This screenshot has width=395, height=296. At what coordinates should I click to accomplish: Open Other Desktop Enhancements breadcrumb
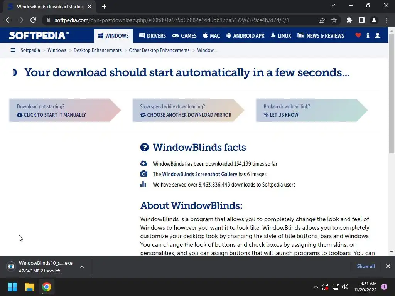[x=159, y=50]
